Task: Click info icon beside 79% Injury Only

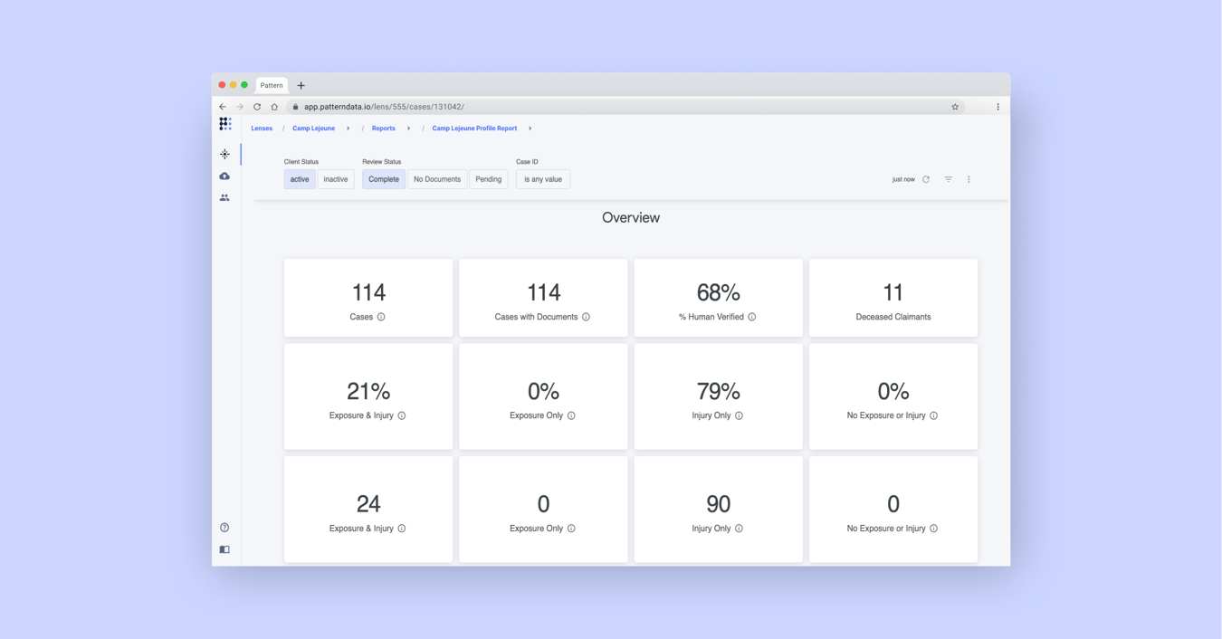Action: [x=739, y=415]
